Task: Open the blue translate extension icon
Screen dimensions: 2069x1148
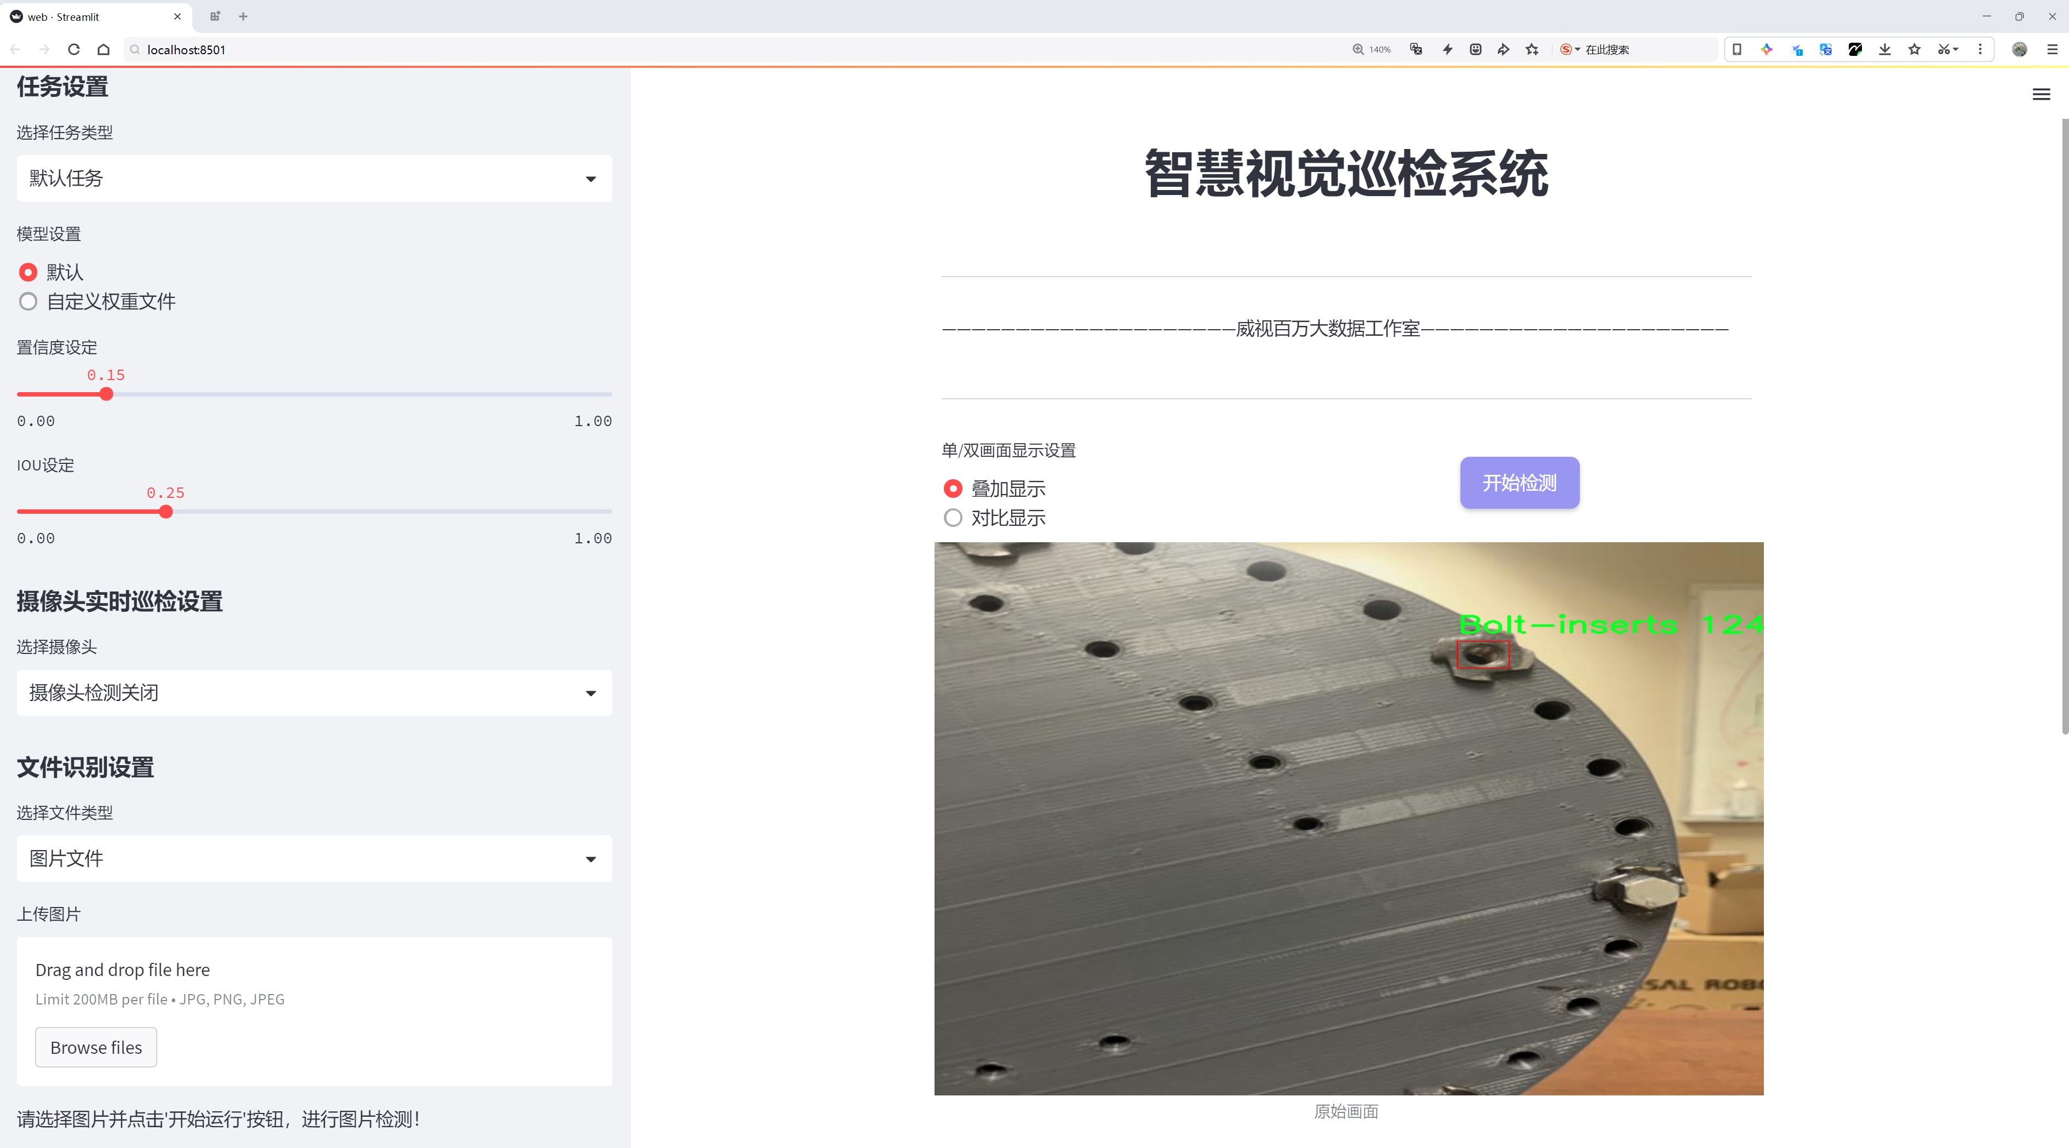Action: (1826, 49)
